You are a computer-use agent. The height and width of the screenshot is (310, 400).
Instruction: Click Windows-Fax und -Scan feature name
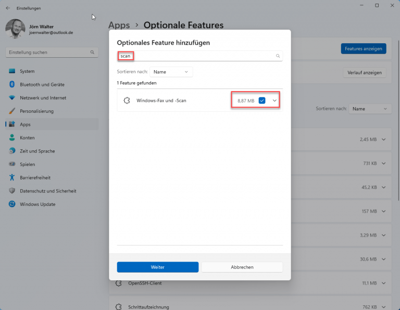coord(161,100)
